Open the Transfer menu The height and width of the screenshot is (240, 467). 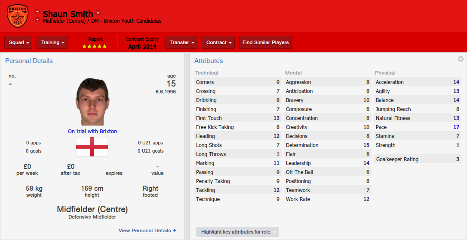[181, 42]
